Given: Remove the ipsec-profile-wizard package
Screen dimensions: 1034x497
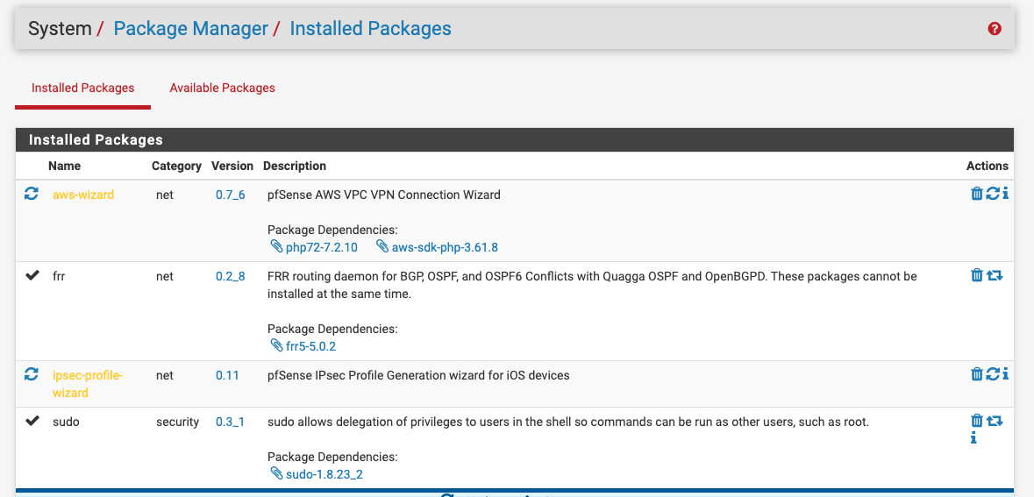Looking at the screenshot, I should pyautogui.click(x=976, y=374).
